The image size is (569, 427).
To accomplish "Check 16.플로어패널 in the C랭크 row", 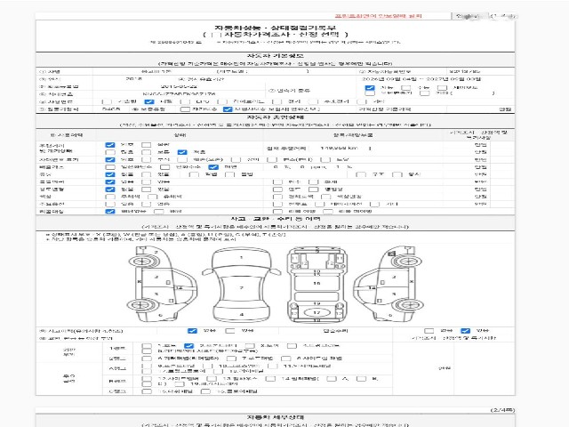I will [x=205, y=391].
